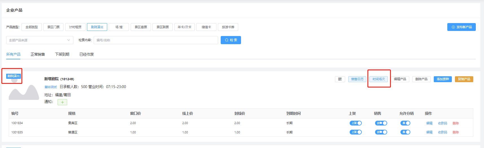The image size is (484, 148).
Task: Click the QR code icon button
Action: 340,79
